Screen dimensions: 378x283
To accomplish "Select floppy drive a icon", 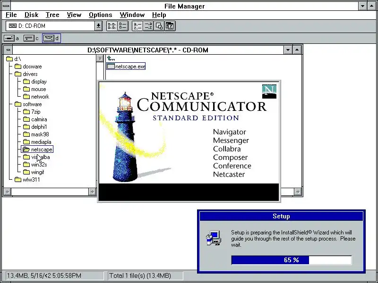I will tap(9, 38).
